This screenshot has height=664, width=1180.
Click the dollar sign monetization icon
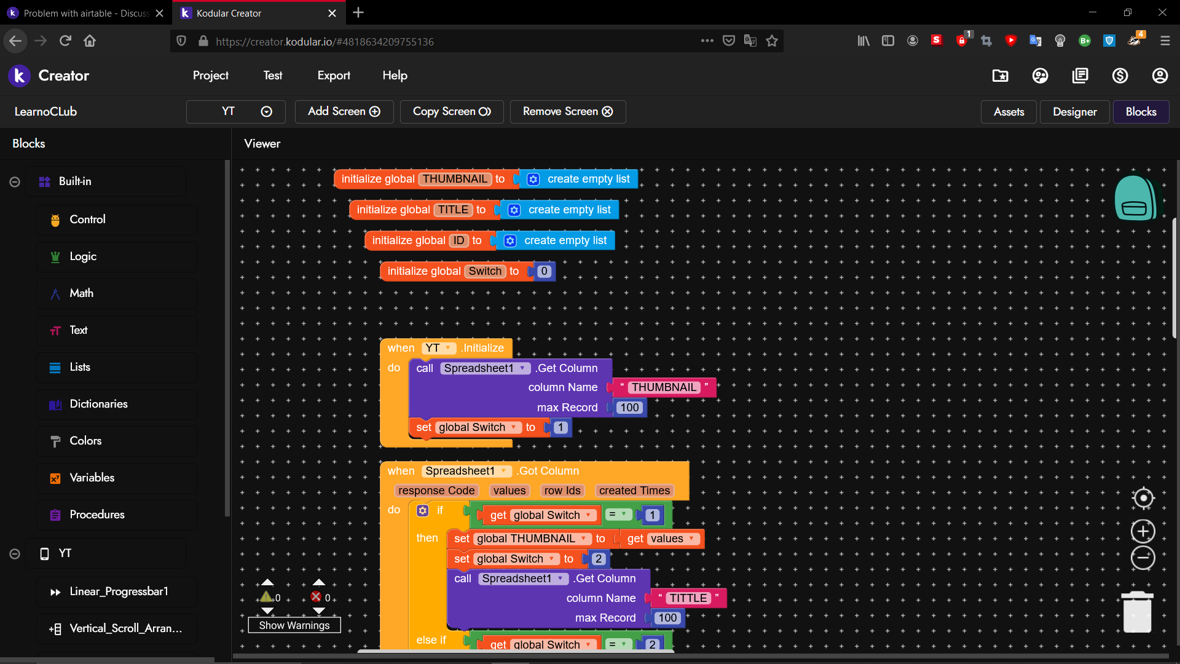1120,76
